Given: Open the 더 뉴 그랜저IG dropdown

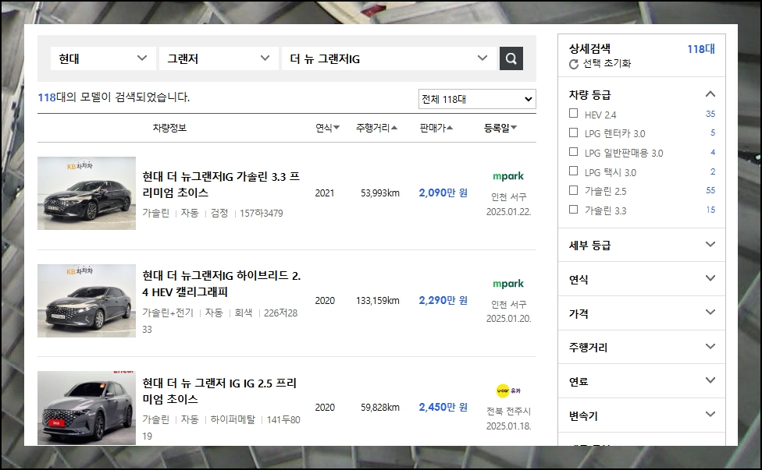Looking at the screenshot, I should click(390, 58).
